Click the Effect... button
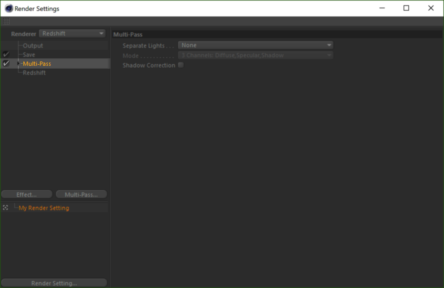The image size is (444, 288). [x=27, y=194]
